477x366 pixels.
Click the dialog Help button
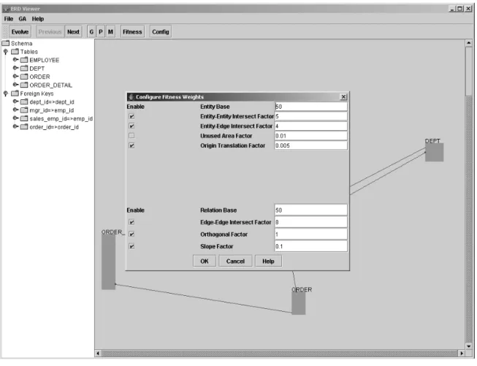click(x=268, y=261)
